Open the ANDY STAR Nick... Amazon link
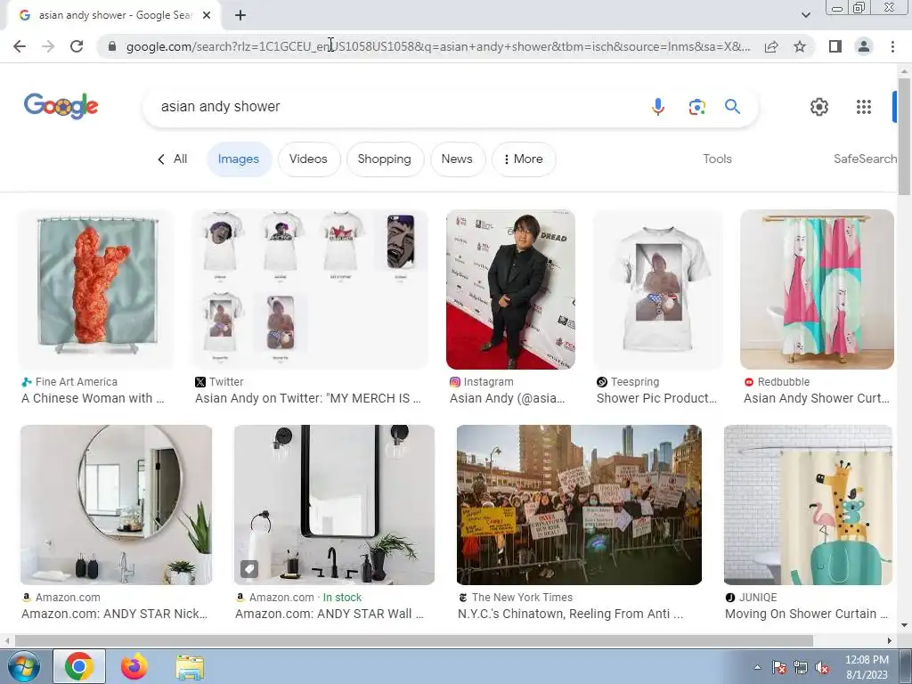The width and height of the screenshot is (912, 684). point(115,614)
